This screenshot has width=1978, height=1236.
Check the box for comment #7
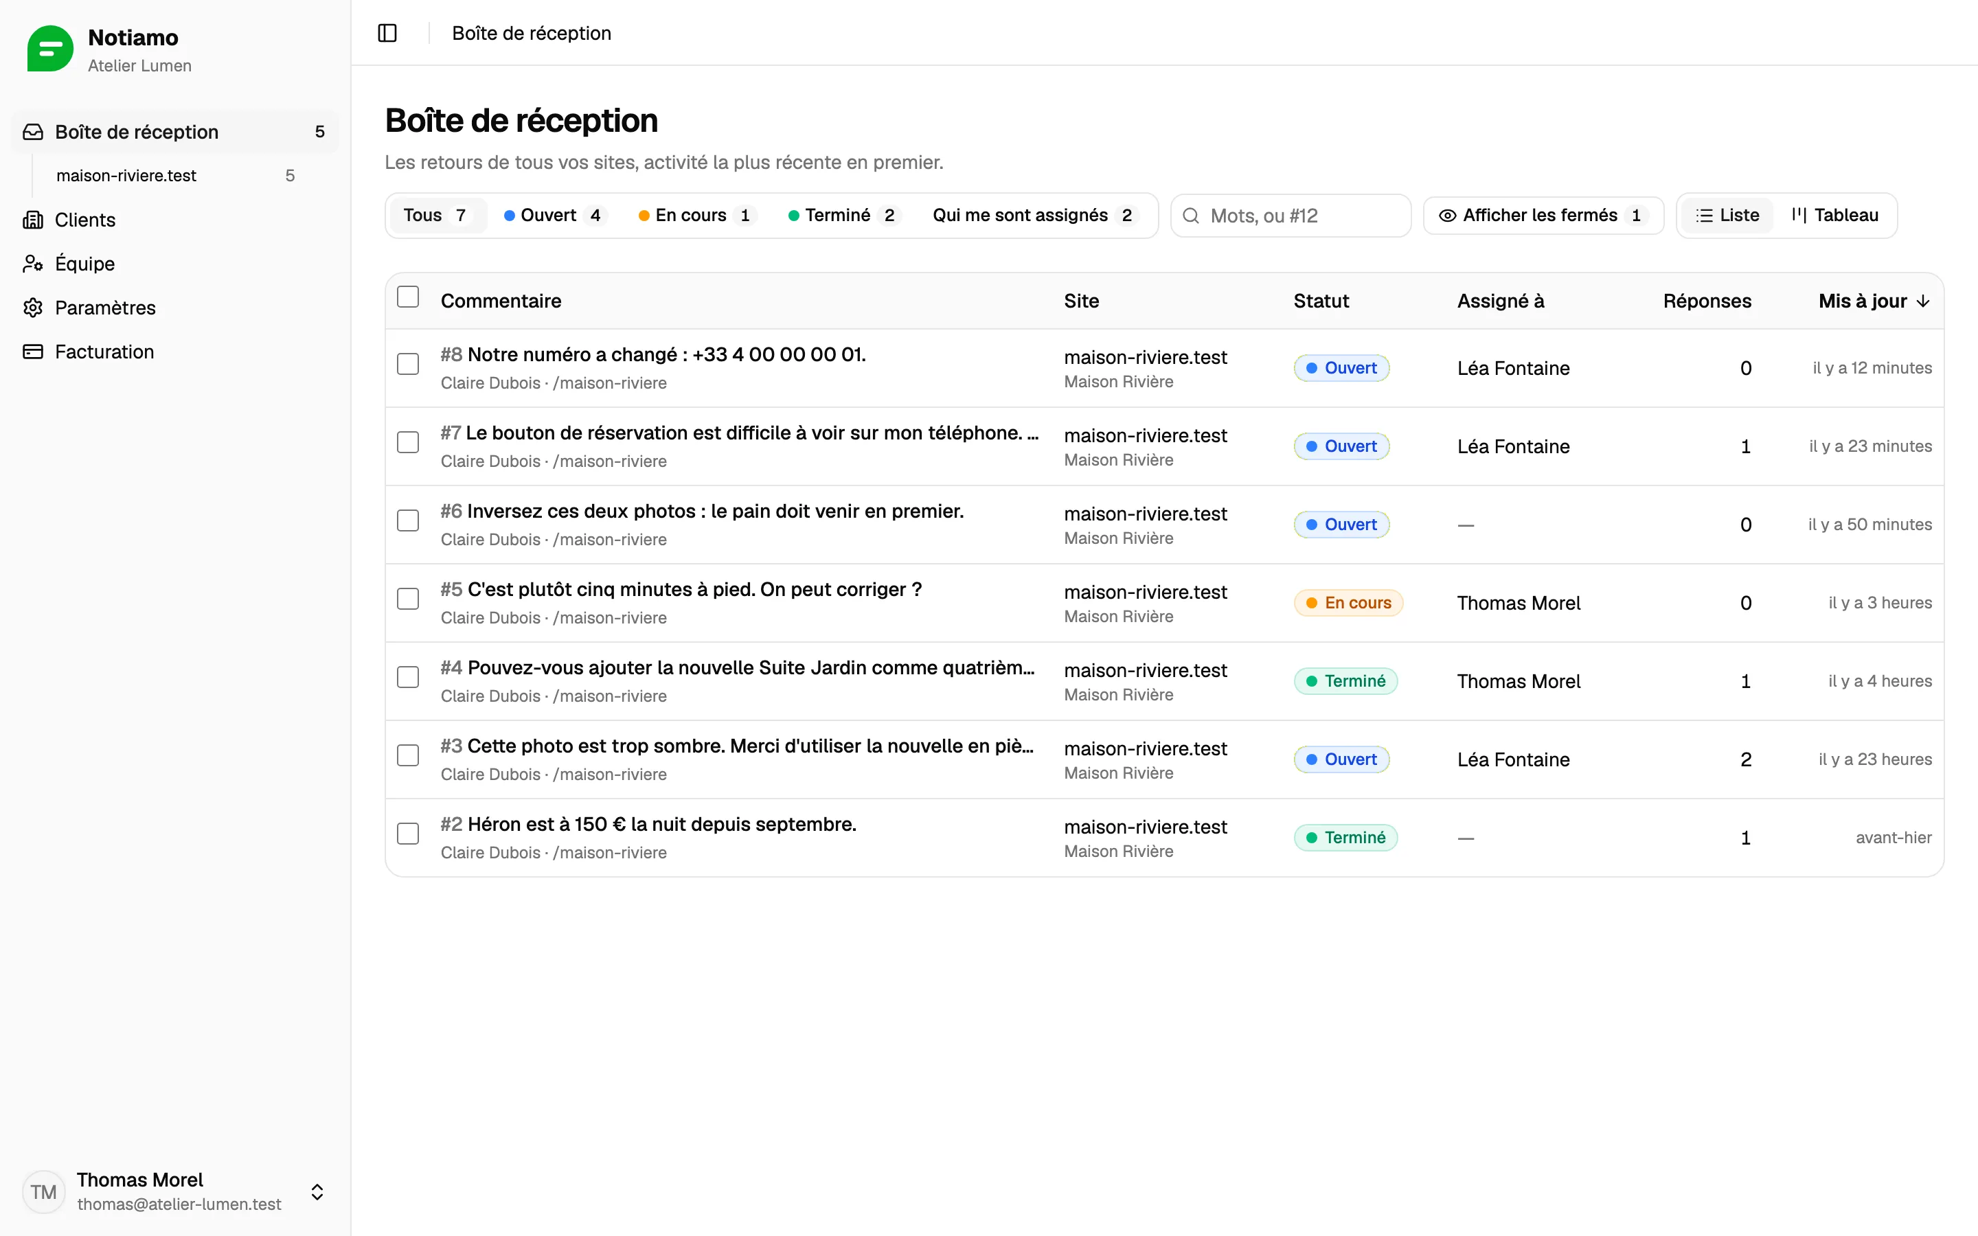coord(408,443)
